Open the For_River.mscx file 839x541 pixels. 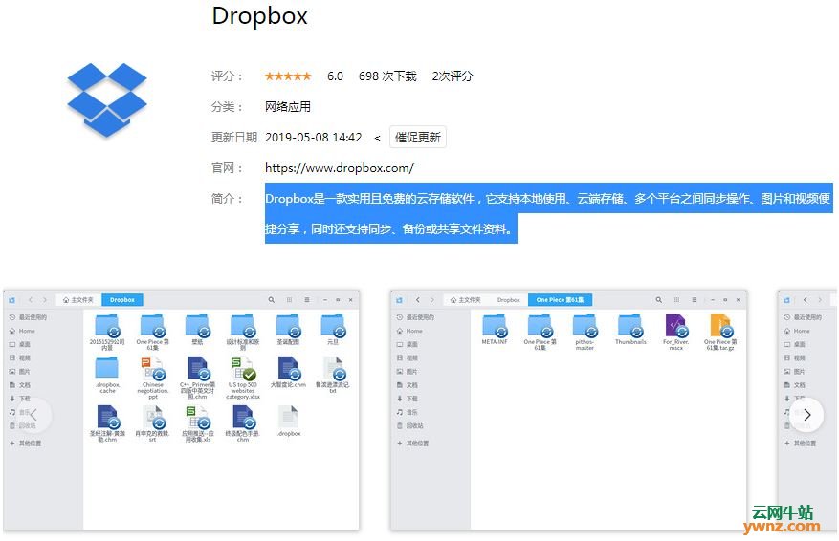click(675, 332)
